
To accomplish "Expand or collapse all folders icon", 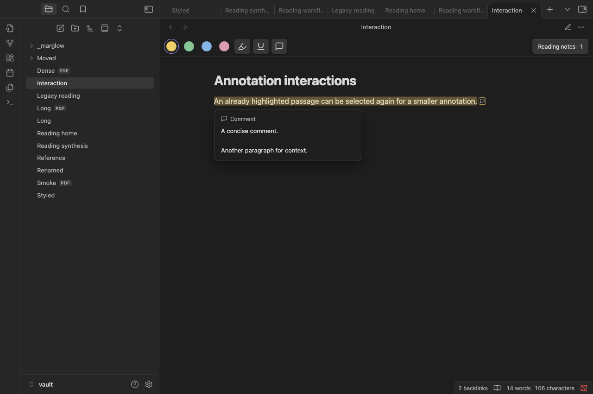I will [120, 28].
